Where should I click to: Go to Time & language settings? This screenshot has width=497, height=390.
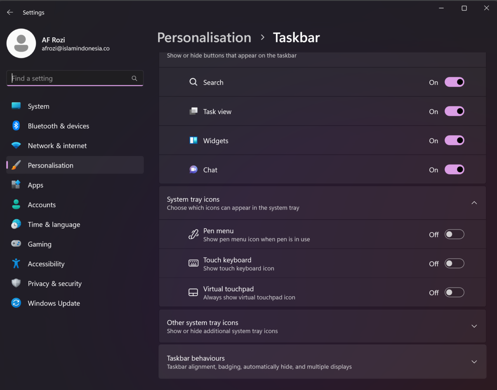[x=54, y=224]
